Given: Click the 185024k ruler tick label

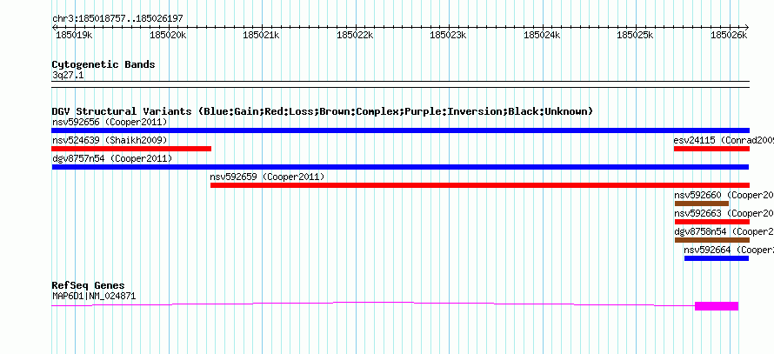Looking at the screenshot, I should (542, 35).
